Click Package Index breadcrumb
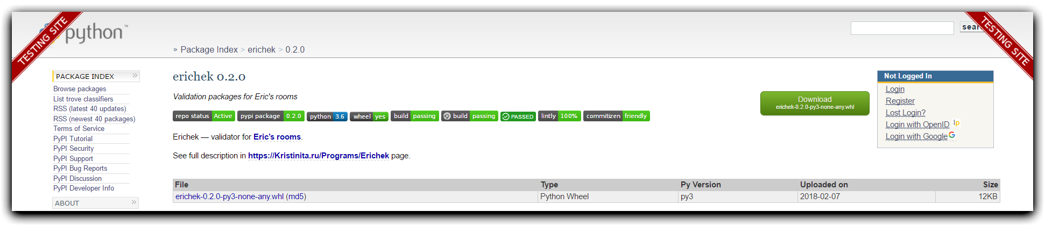This screenshot has height=226, width=1045. point(209,49)
